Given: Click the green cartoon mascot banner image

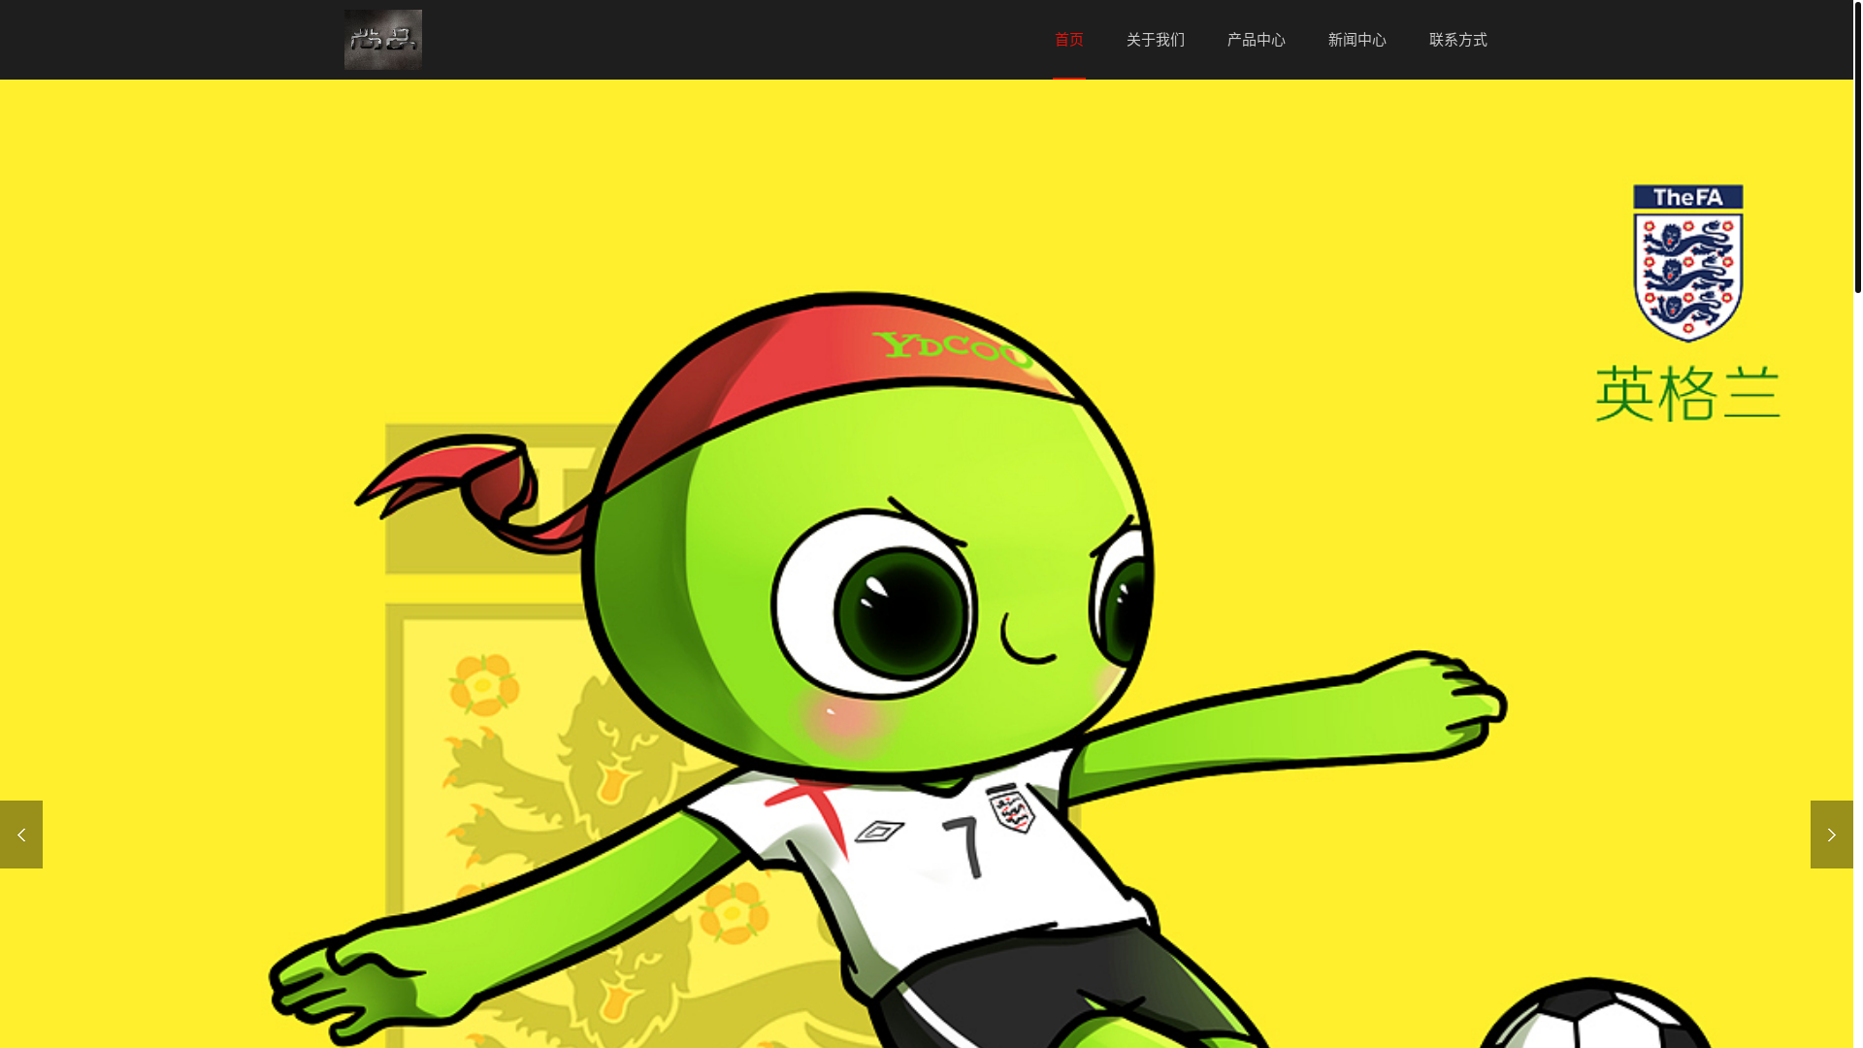Looking at the screenshot, I should 927,564.
